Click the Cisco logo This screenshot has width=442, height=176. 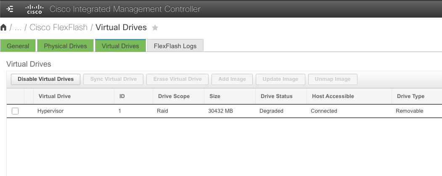tap(34, 9)
